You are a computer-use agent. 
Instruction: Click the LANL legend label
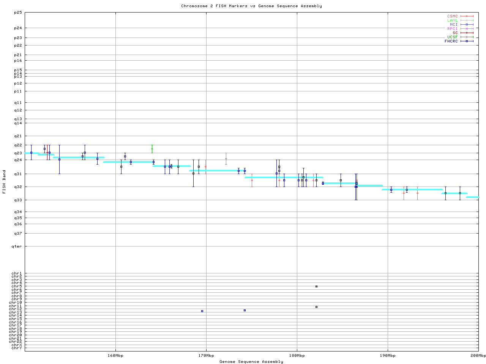point(452,20)
